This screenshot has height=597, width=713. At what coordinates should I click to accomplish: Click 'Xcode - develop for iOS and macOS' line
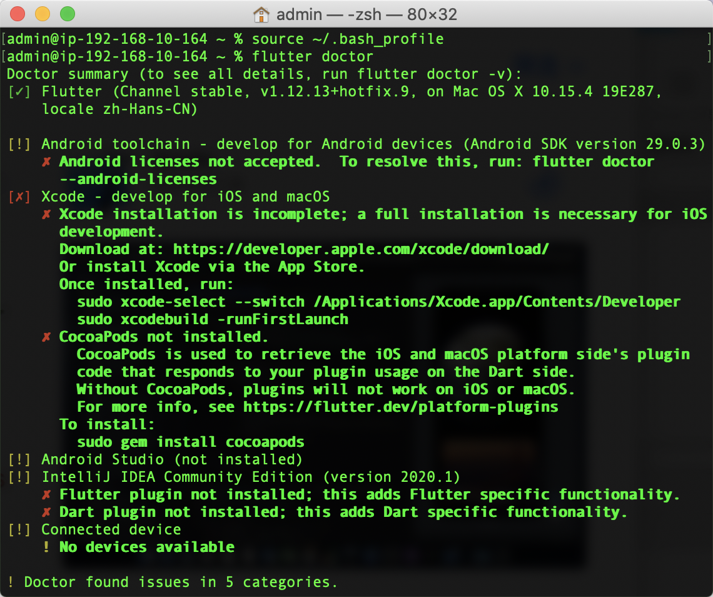point(186,197)
